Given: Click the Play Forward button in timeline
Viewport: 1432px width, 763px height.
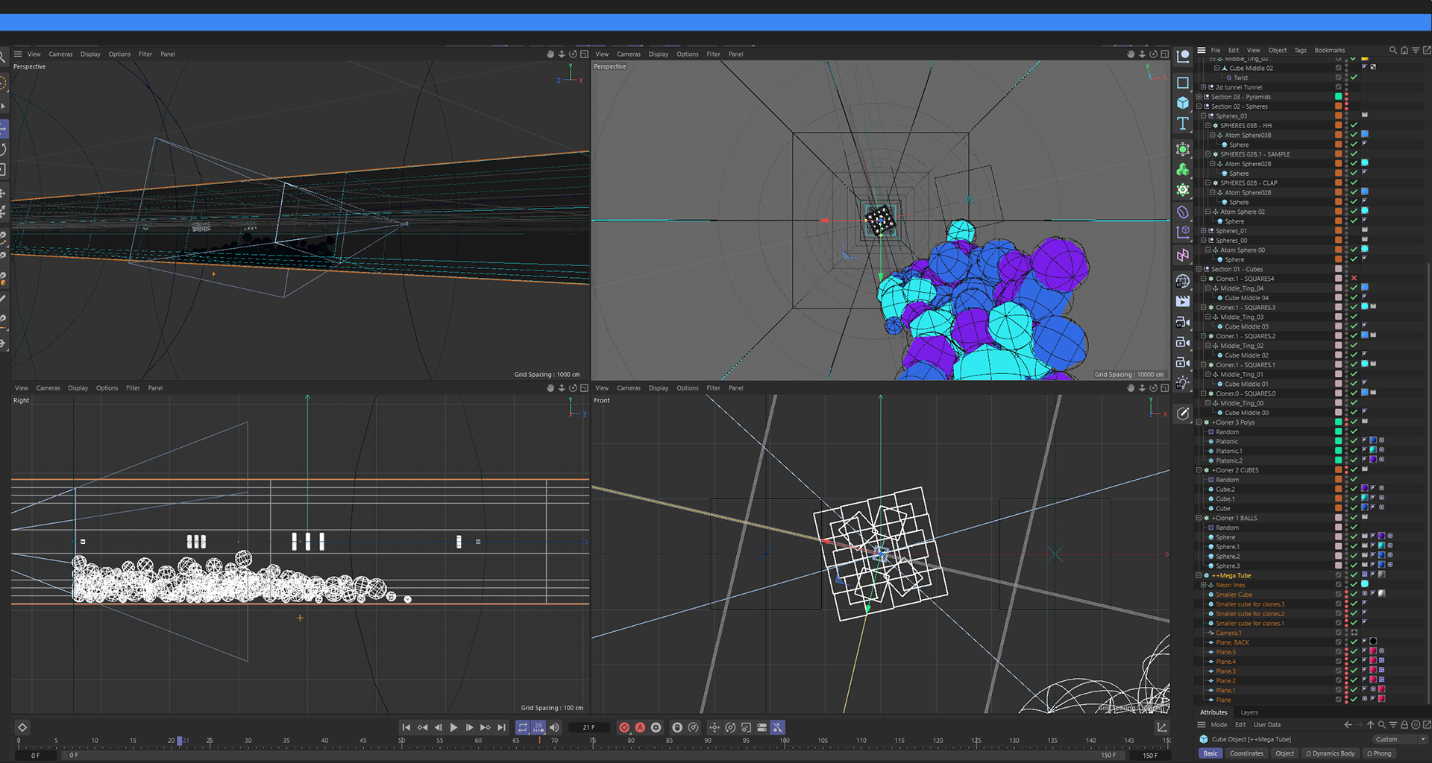Looking at the screenshot, I should 453,727.
